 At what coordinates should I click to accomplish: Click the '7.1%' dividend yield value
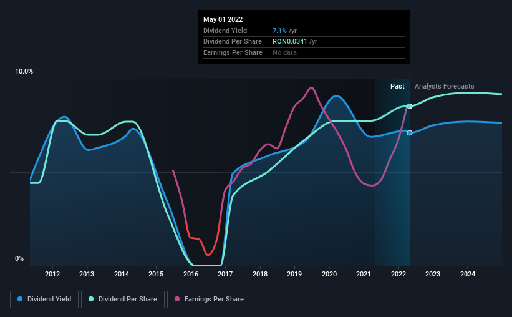click(279, 31)
